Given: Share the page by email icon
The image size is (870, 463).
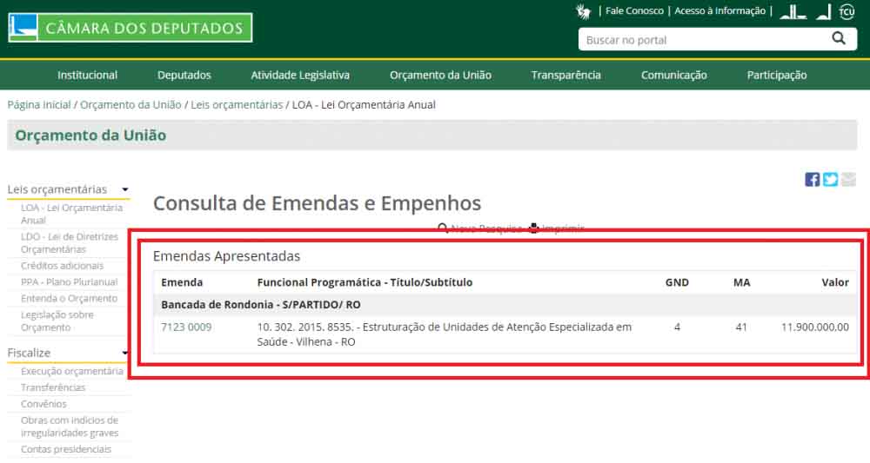Looking at the screenshot, I should click(x=848, y=180).
